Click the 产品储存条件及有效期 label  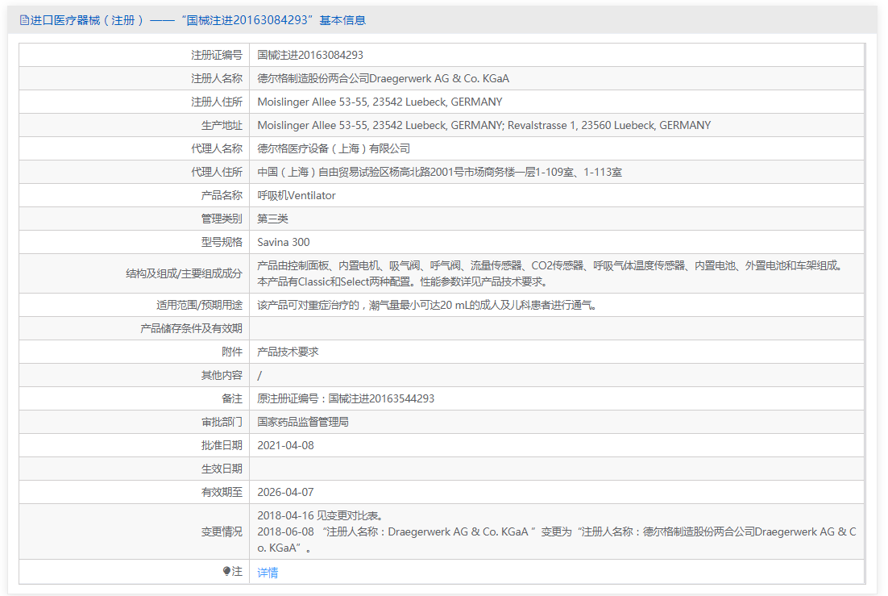(192, 328)
